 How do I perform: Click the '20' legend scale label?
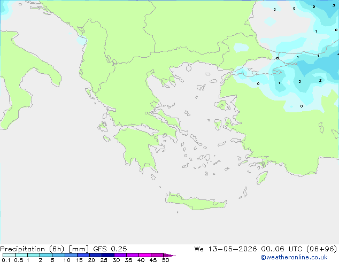tap(91, 260)
